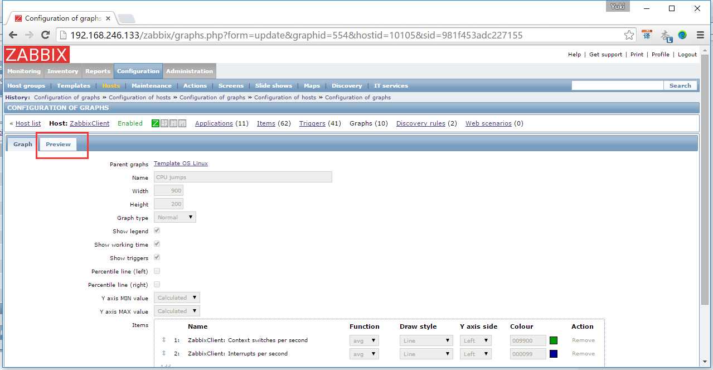Viewport: 713px width, 370px height.
Task: Click the browser address bar URL
Action: pos(297,35)
